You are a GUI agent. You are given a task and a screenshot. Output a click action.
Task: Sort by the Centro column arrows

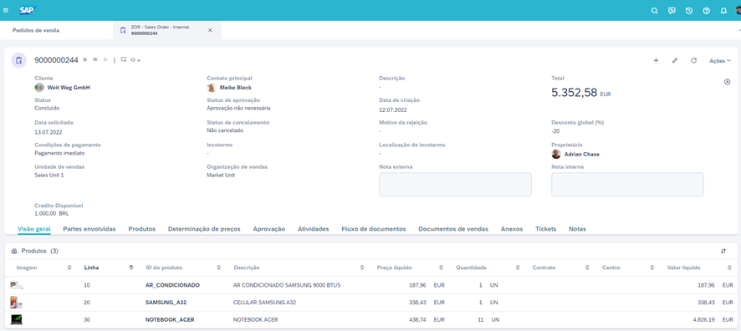(x=652, y=267)
